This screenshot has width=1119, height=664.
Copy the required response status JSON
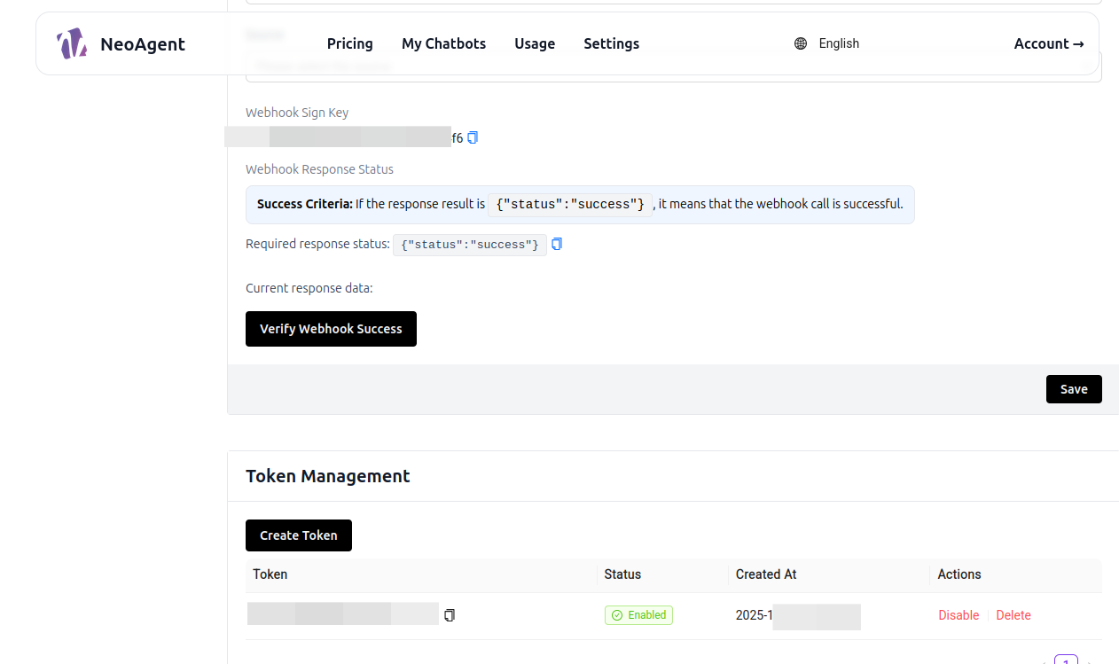click(557, 244)
